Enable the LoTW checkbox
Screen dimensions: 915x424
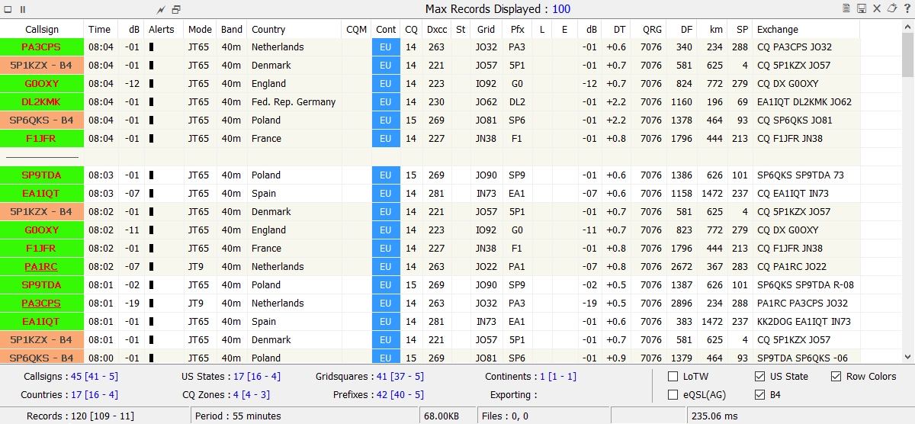(673, 377)
